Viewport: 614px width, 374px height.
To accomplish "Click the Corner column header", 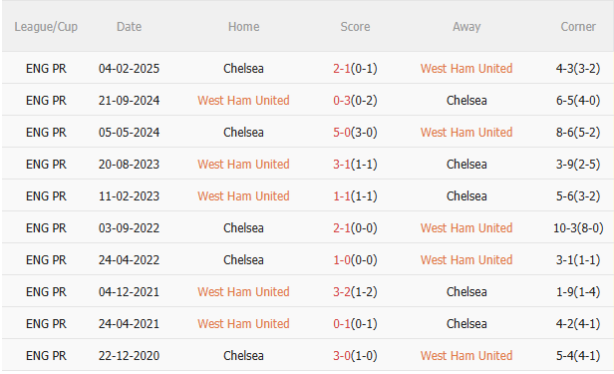I will [578, 27].
